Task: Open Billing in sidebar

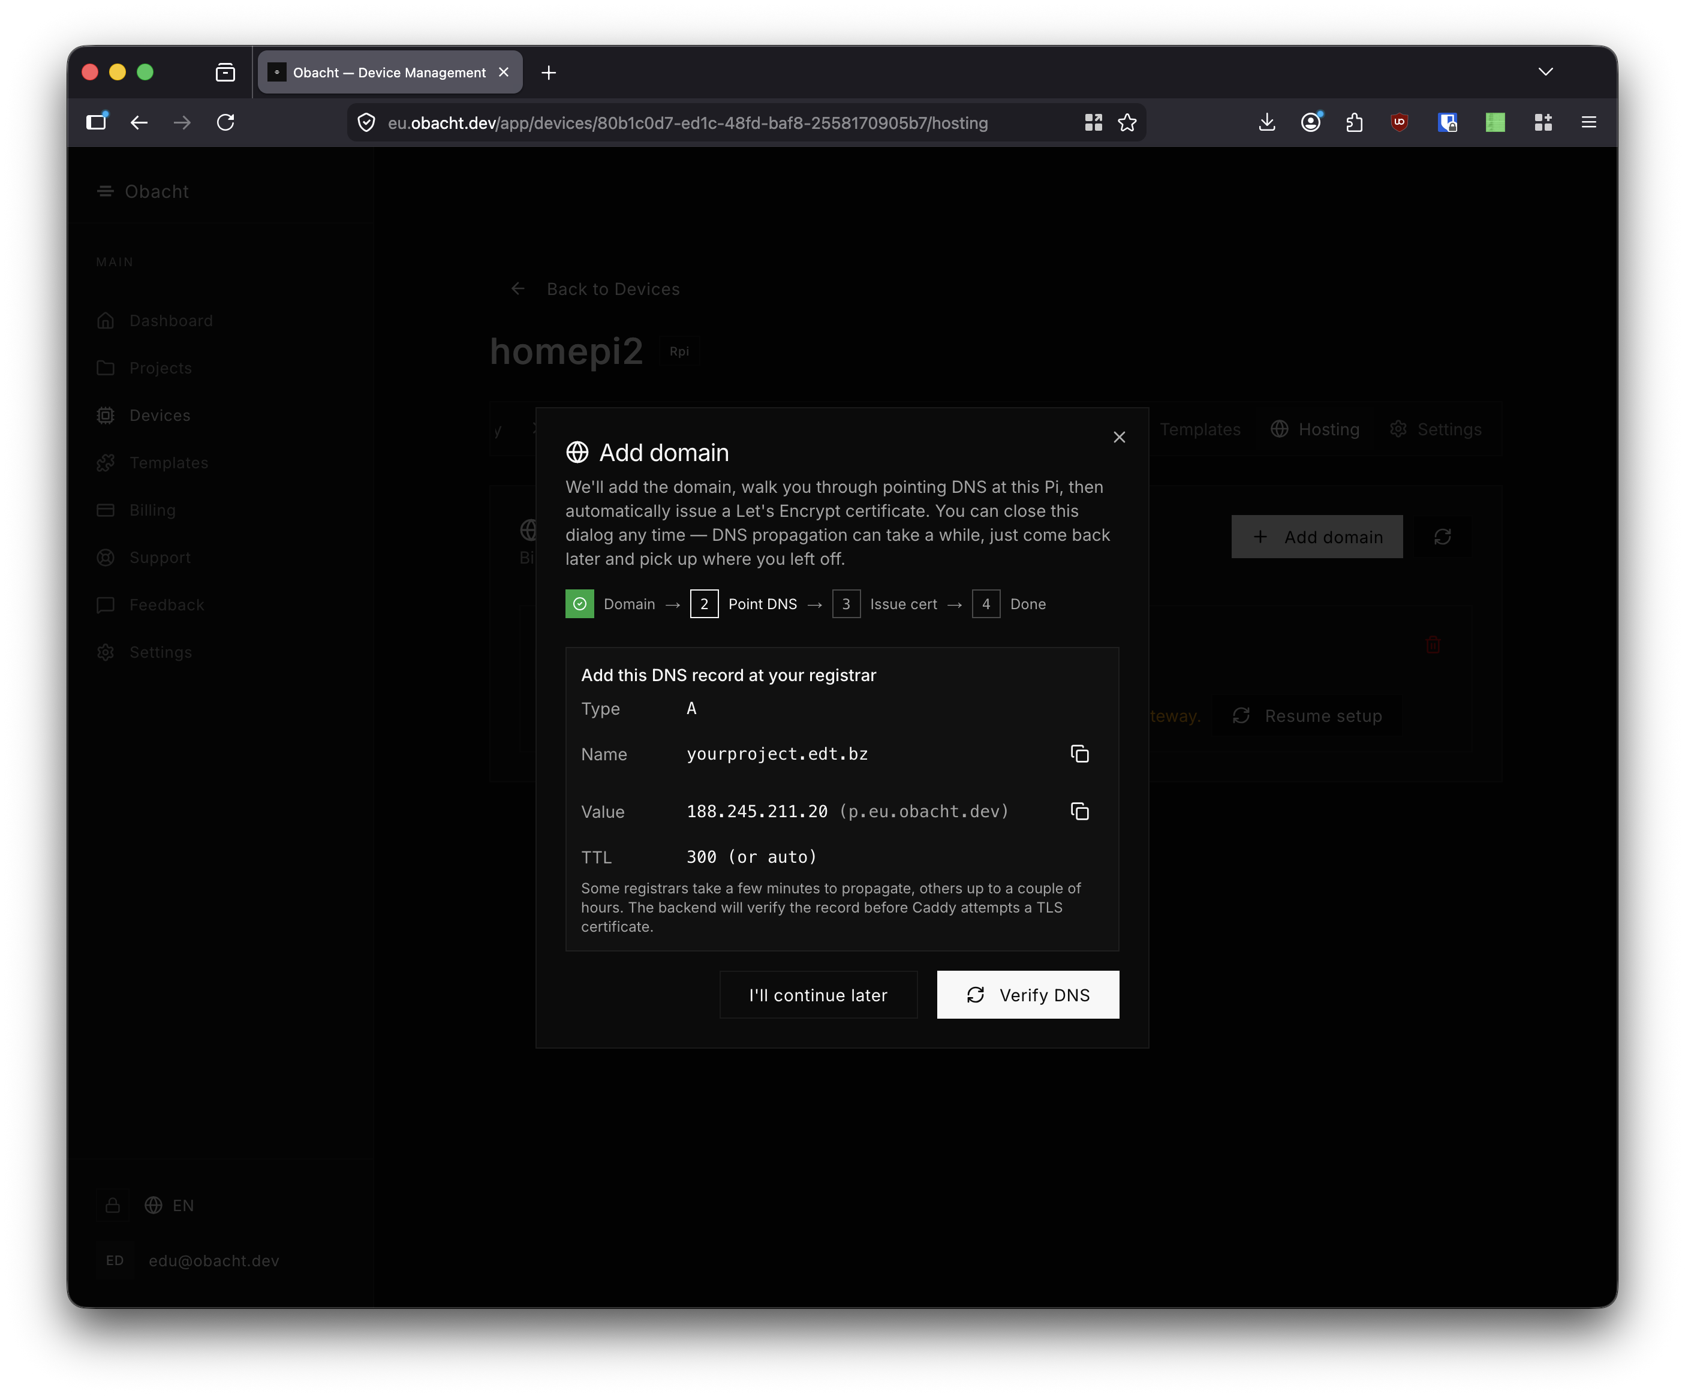Action: click(136, 510)
